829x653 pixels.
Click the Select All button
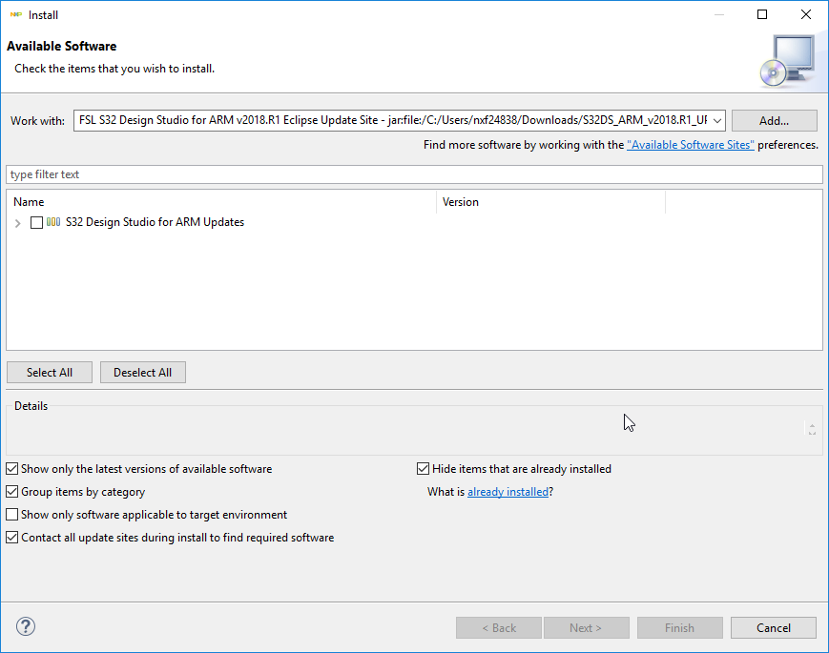tap(50, 373)
